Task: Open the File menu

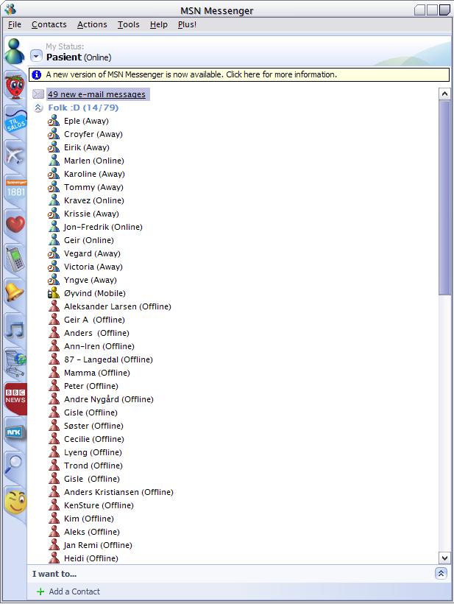Action: click(x=15, y=24)
